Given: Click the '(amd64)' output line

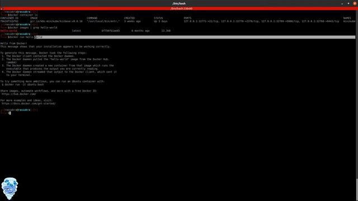Looking at the screenshot, I should [11, 63].
